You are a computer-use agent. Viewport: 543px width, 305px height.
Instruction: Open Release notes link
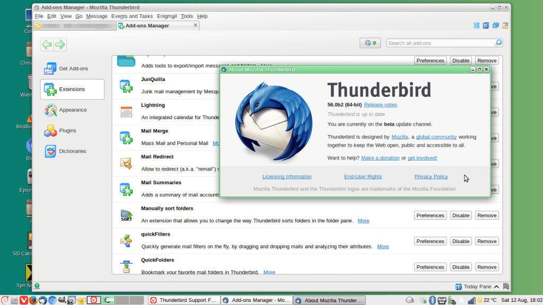click(x=380, y=105)
